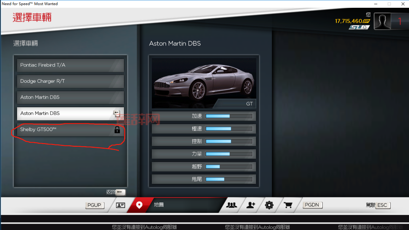The height and width of the screenshot is (230, 409).
Task: Open the driver license card icon
Action: point(121,205)
